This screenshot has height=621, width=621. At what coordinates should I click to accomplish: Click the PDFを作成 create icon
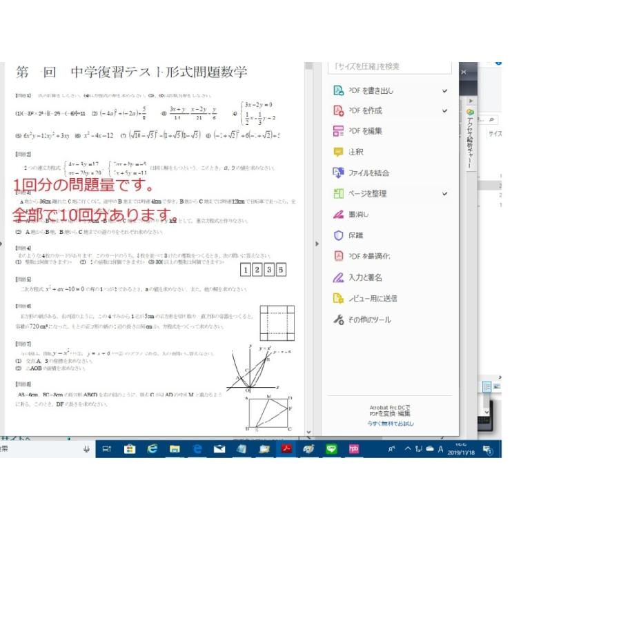338,110
